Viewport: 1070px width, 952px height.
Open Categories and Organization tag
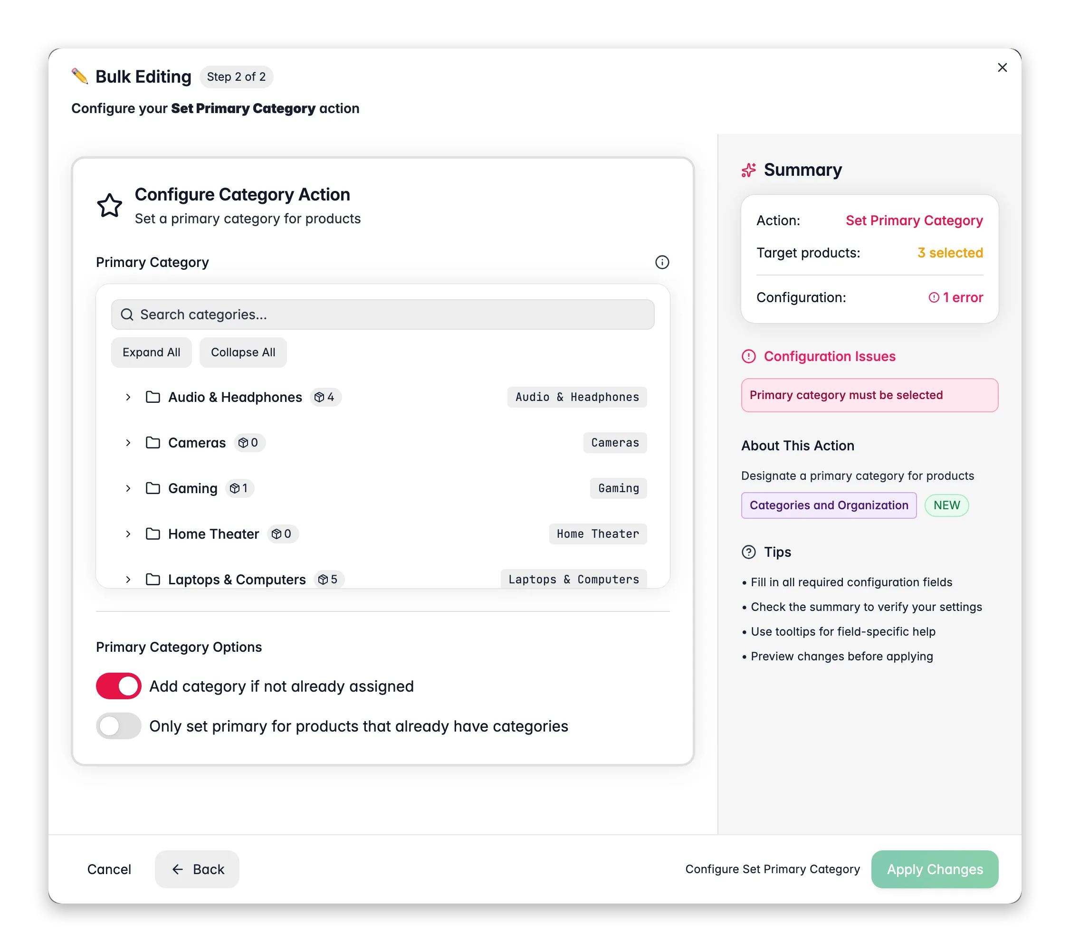(829, 505)
